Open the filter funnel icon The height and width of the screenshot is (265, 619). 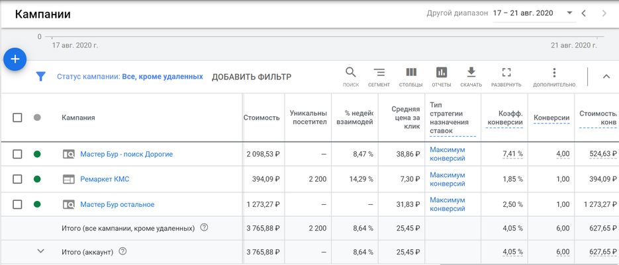click(40, 77)
